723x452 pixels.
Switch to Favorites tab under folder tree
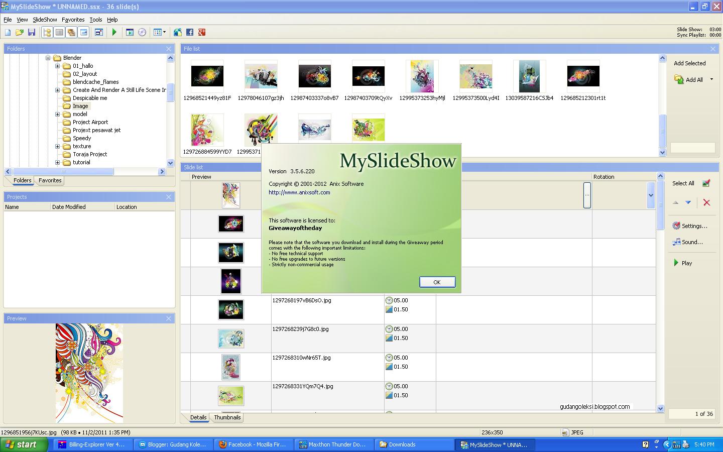50,180
